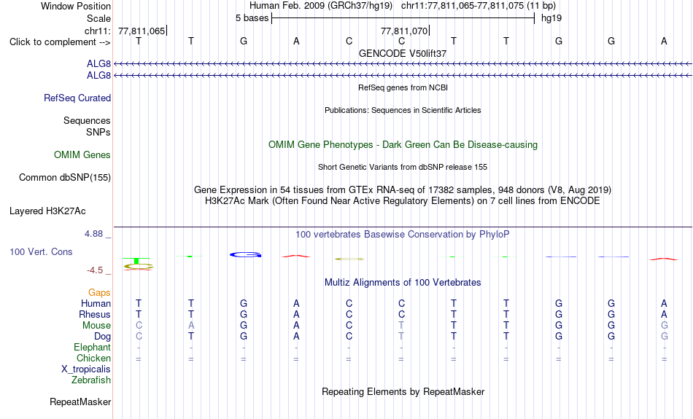The width and height of the screenshot is (693, 419).
Task: Click the Rhesus species label
Action: (95, 315)
